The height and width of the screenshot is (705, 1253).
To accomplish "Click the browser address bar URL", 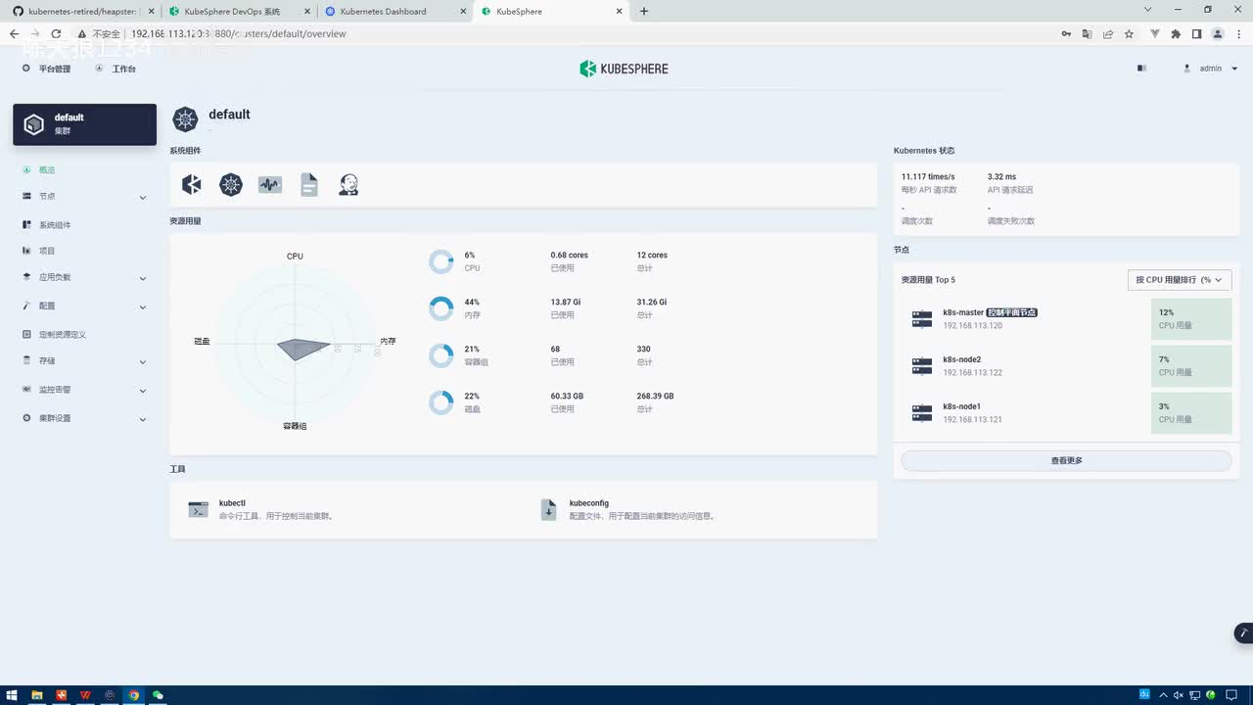I will [238, 33].
